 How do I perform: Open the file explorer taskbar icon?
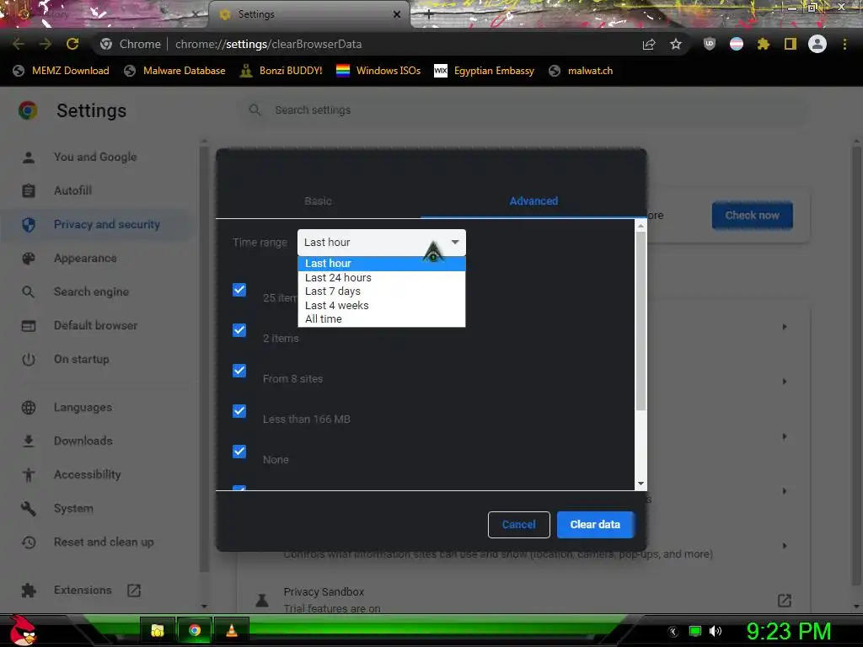(158, 630)
